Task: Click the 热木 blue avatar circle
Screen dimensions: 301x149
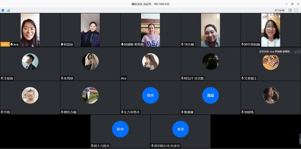Action: (150, 95)
